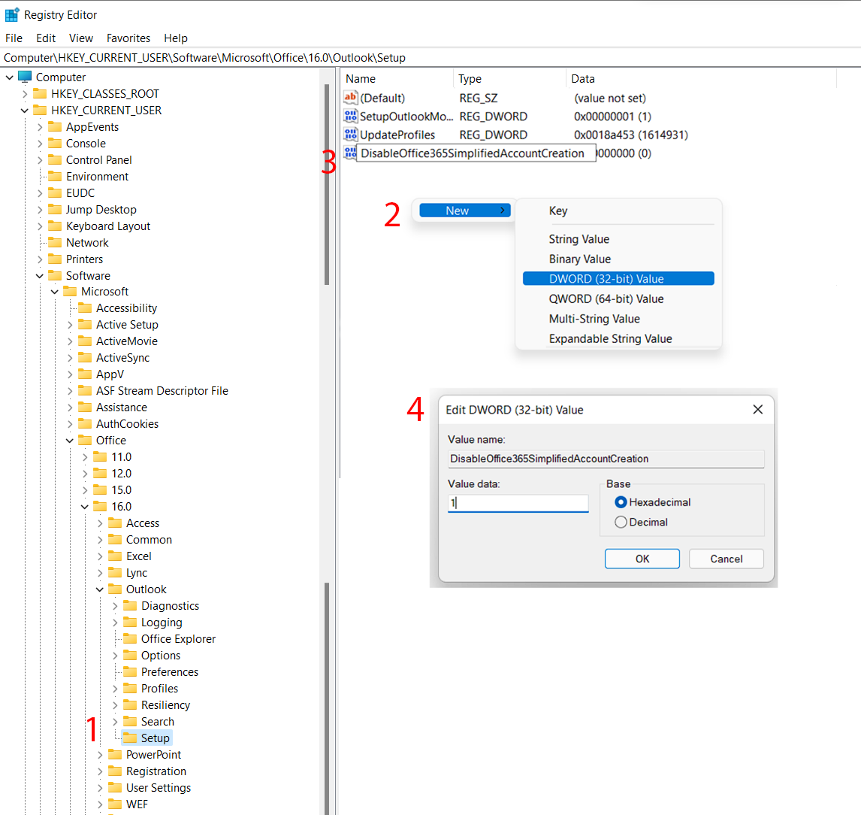Click the Profiles folder icon

click(x=130, y=688)
